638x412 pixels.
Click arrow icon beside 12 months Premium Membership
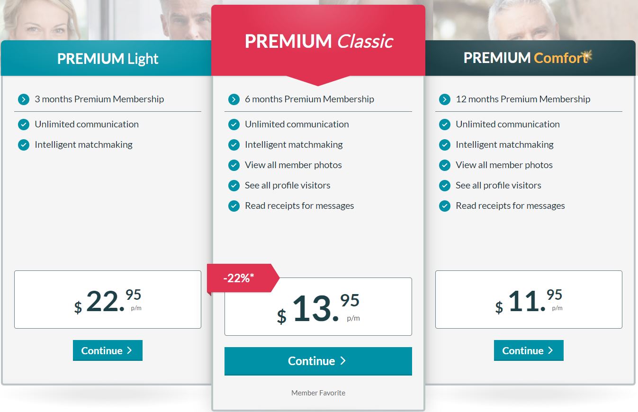click(444, 99)
